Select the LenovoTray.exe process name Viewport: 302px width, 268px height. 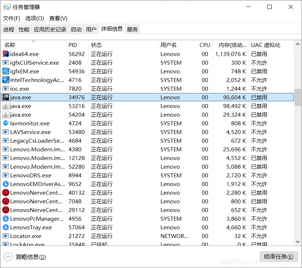[31, 227]
